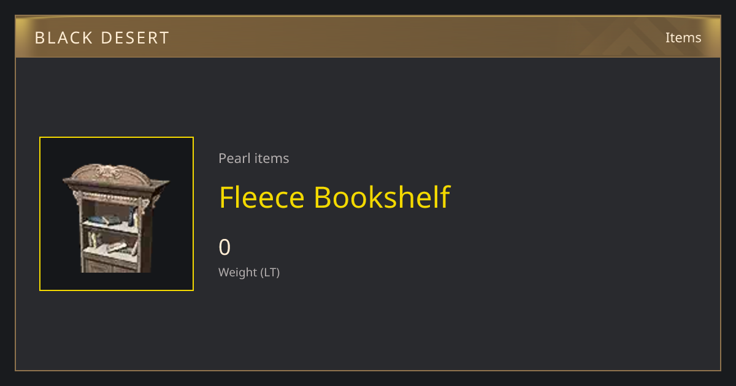Click the Weight (LT) label
The height and width of the screenshot is (386, 736).
pyautogui.click(x=249, y=272)
